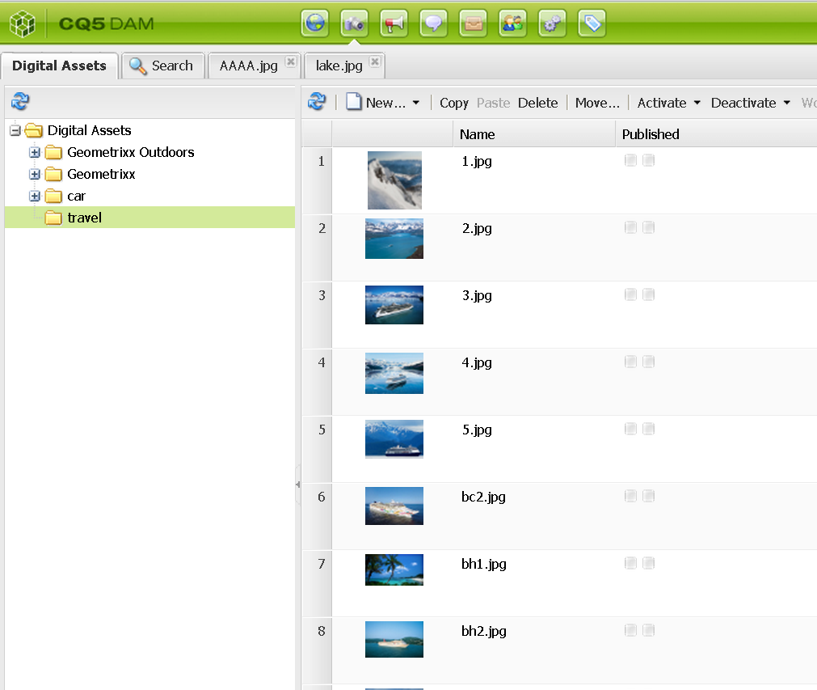Select the 3.jpg cruise ship thumbnail
The height and width of the screenshot is (690, 817).
[x=394, y=305]
